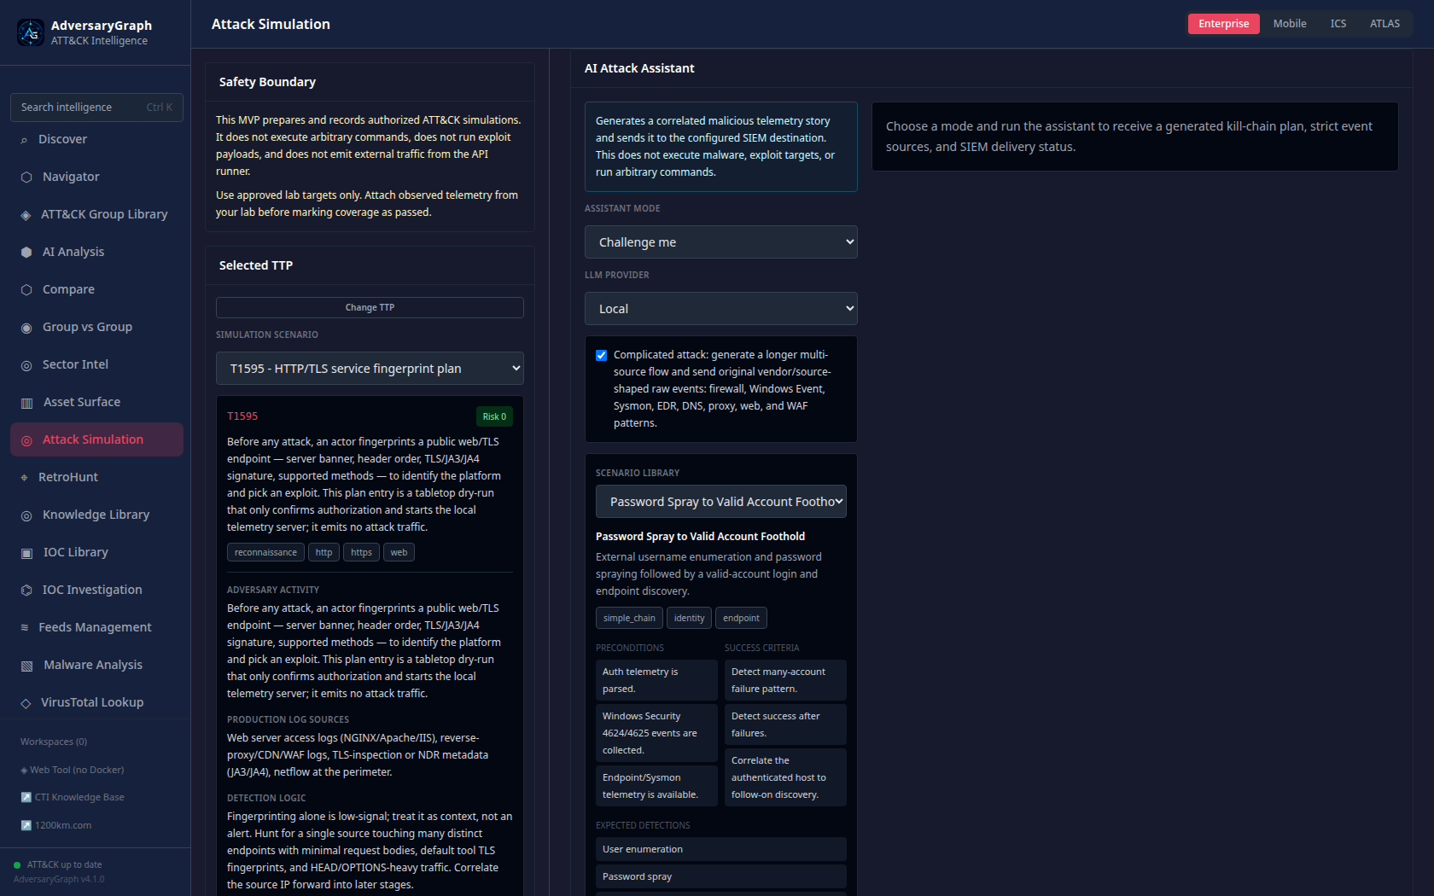The height and width of the screenshot is (896, 1434).
Task: Click the green ATT&CK status dot
Action: [x=17, y=865]
